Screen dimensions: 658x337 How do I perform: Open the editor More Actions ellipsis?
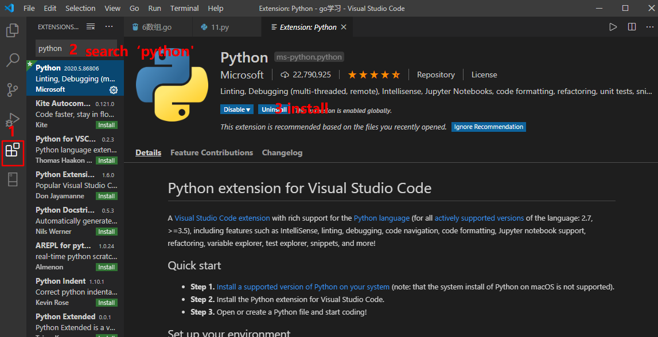click(649, 27)
